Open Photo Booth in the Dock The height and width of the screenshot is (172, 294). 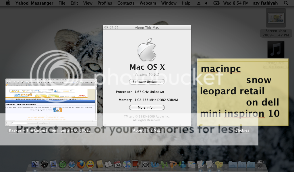136,164
